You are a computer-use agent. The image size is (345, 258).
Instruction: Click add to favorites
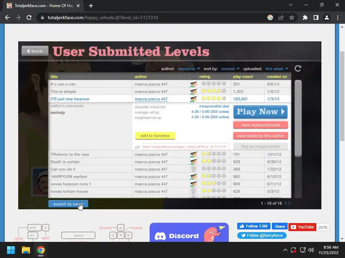pyautogui.click(x=155, y=136)
